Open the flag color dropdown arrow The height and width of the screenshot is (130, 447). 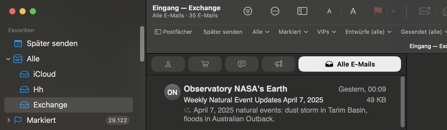pyautogui.click(x=393, y=11)
